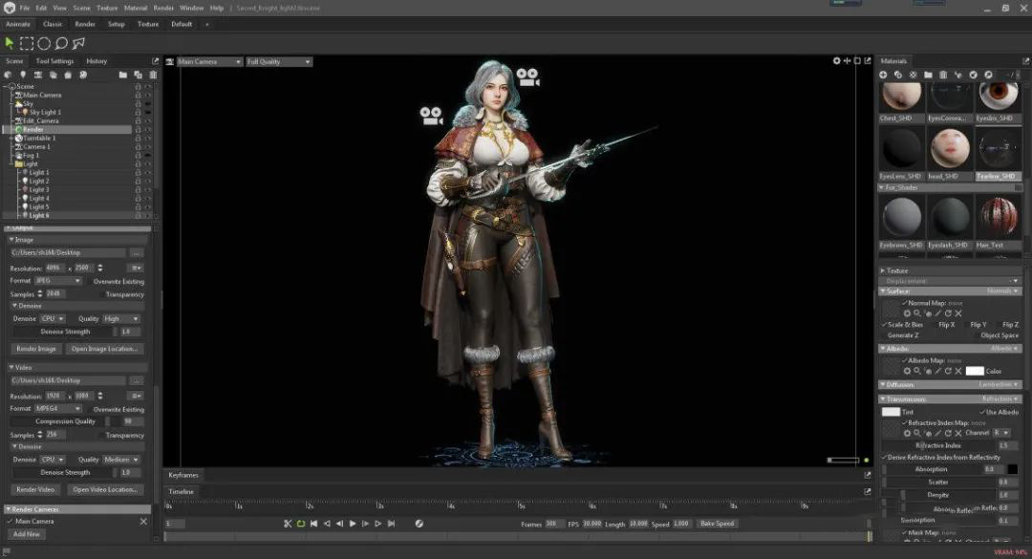This screenshot has height=559, width=1032.
Task: Lock the Edit_Camera object
Action: 138,121
